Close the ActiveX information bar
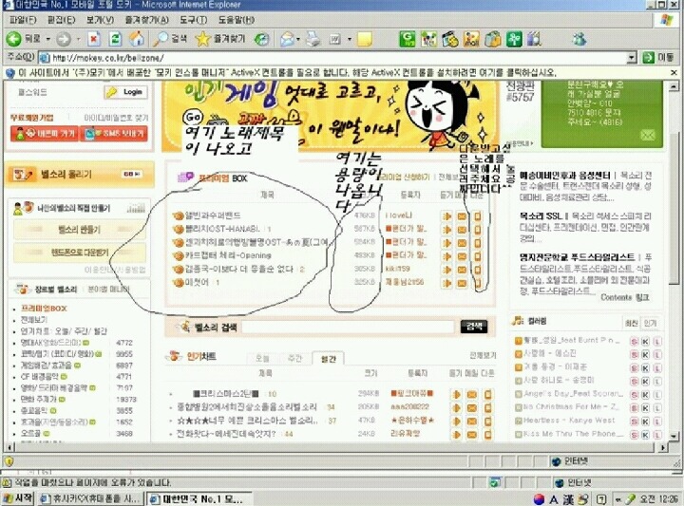This screenshot has width=684, height=506. (x=674, y=73)
